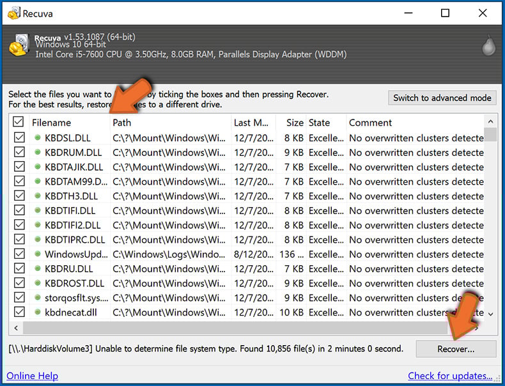Click green state dot beside KBDRU.DLL
505x386 pixels.
click(x=38, y=269)
